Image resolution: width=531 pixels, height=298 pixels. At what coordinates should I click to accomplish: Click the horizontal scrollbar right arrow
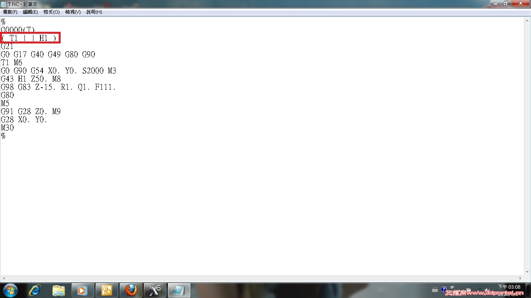coord(521,279)
